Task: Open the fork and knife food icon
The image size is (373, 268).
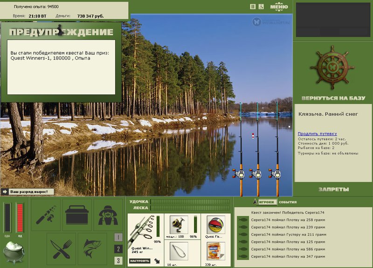Action: coord(62,249)
